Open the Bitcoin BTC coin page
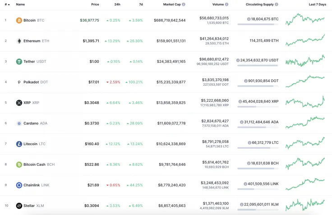Viewport: 332px width, 215px height. (x=34, y=20)
